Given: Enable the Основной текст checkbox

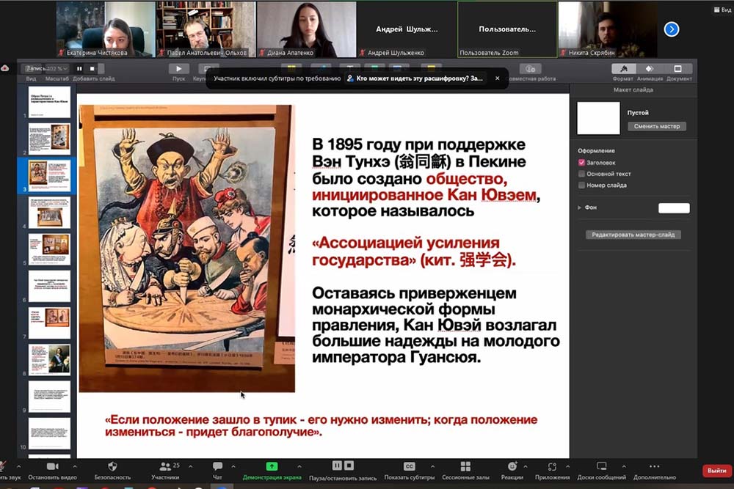Looking at the screenshot, I should [x=582, y=174].
